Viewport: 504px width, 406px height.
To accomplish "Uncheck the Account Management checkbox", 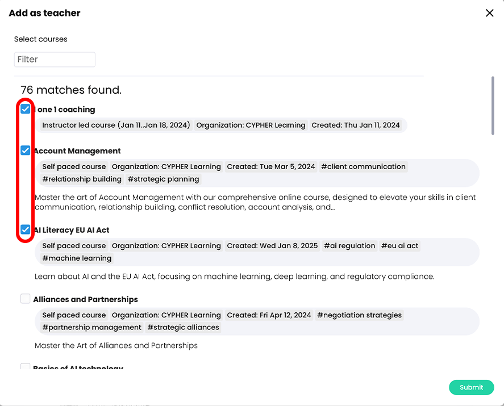I will click(x=25, y=150).
